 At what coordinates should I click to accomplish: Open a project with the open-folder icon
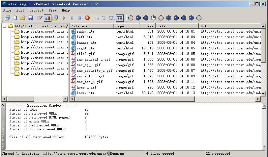(x=23, y=18)
